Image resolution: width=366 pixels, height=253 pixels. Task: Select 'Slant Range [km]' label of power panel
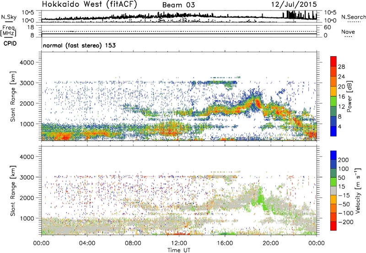[x=13, y=96]
